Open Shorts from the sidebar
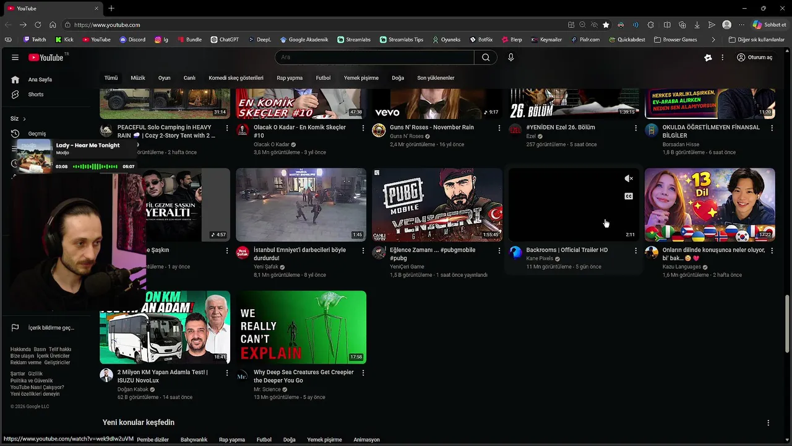 click(36, 94)
